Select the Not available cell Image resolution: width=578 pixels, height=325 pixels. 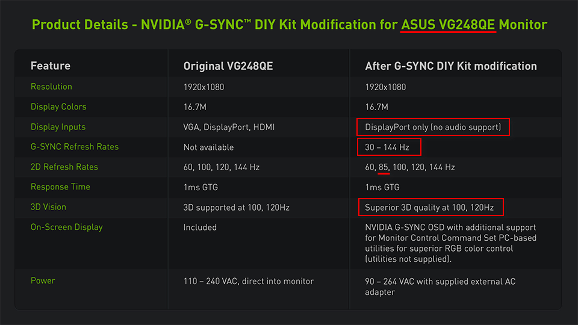[x=208, y=147]
